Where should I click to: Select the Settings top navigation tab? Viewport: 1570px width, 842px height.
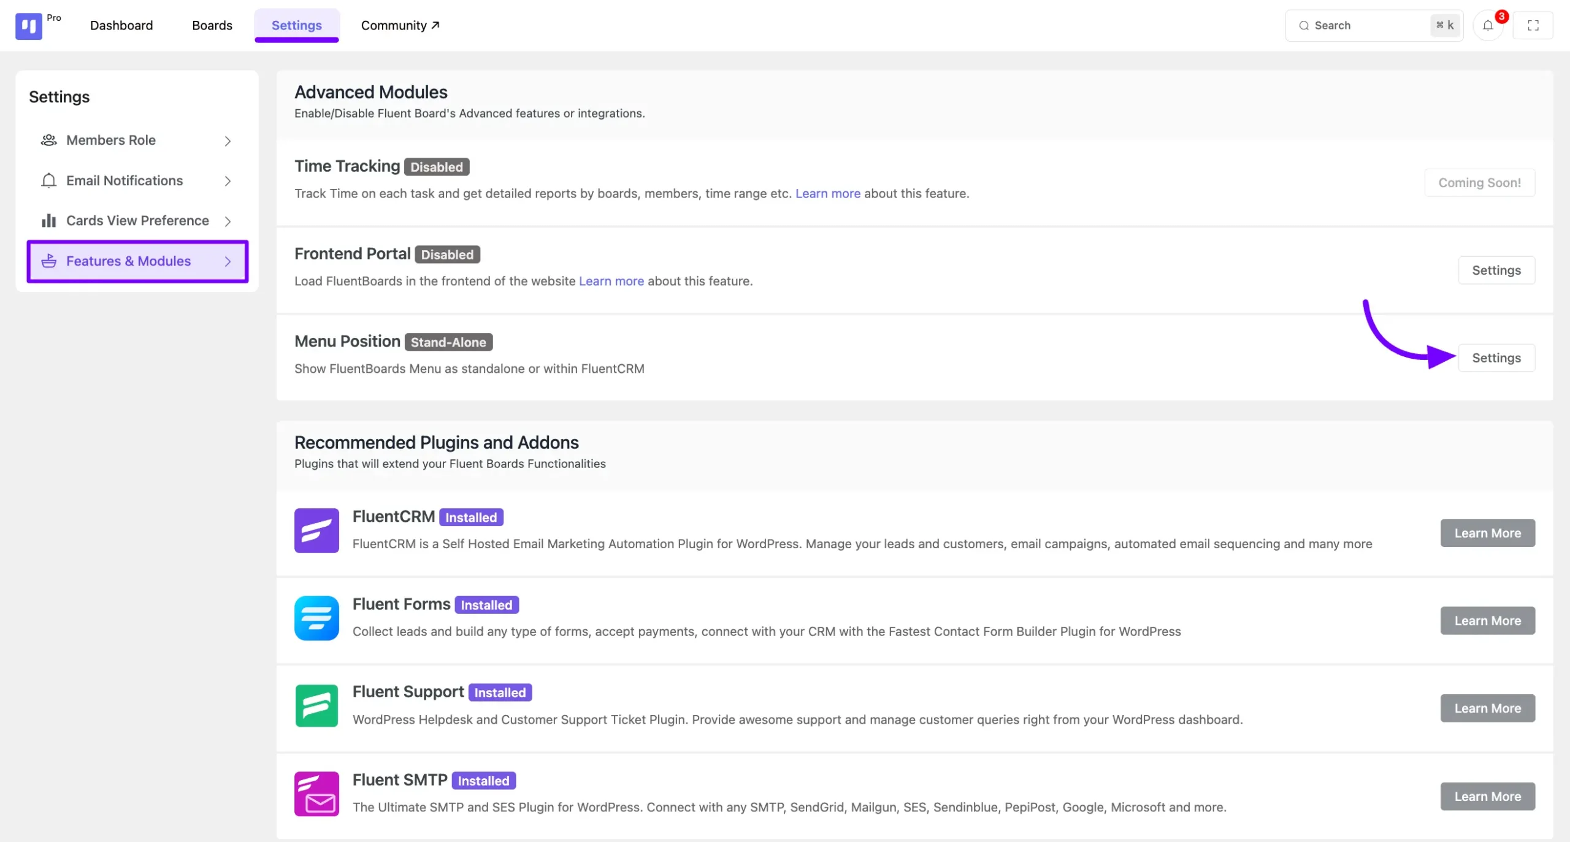tap(297, 26)
